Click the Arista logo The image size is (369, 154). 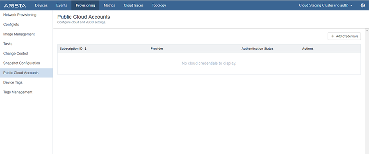click(15, 6)
